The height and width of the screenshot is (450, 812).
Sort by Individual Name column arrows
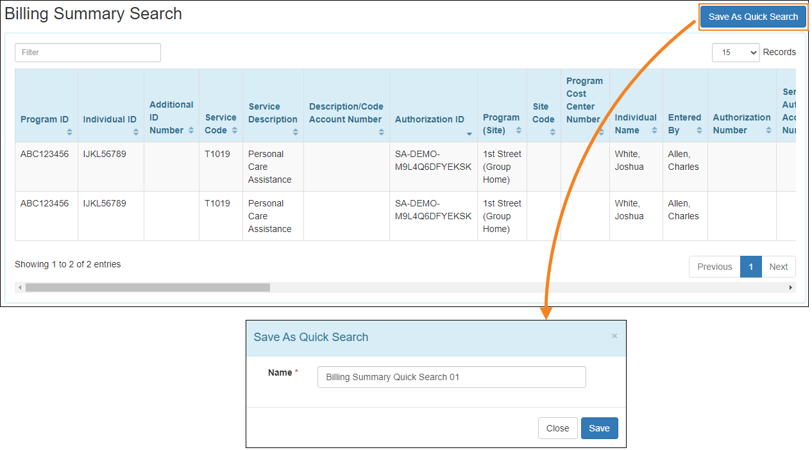coord(655,130)
